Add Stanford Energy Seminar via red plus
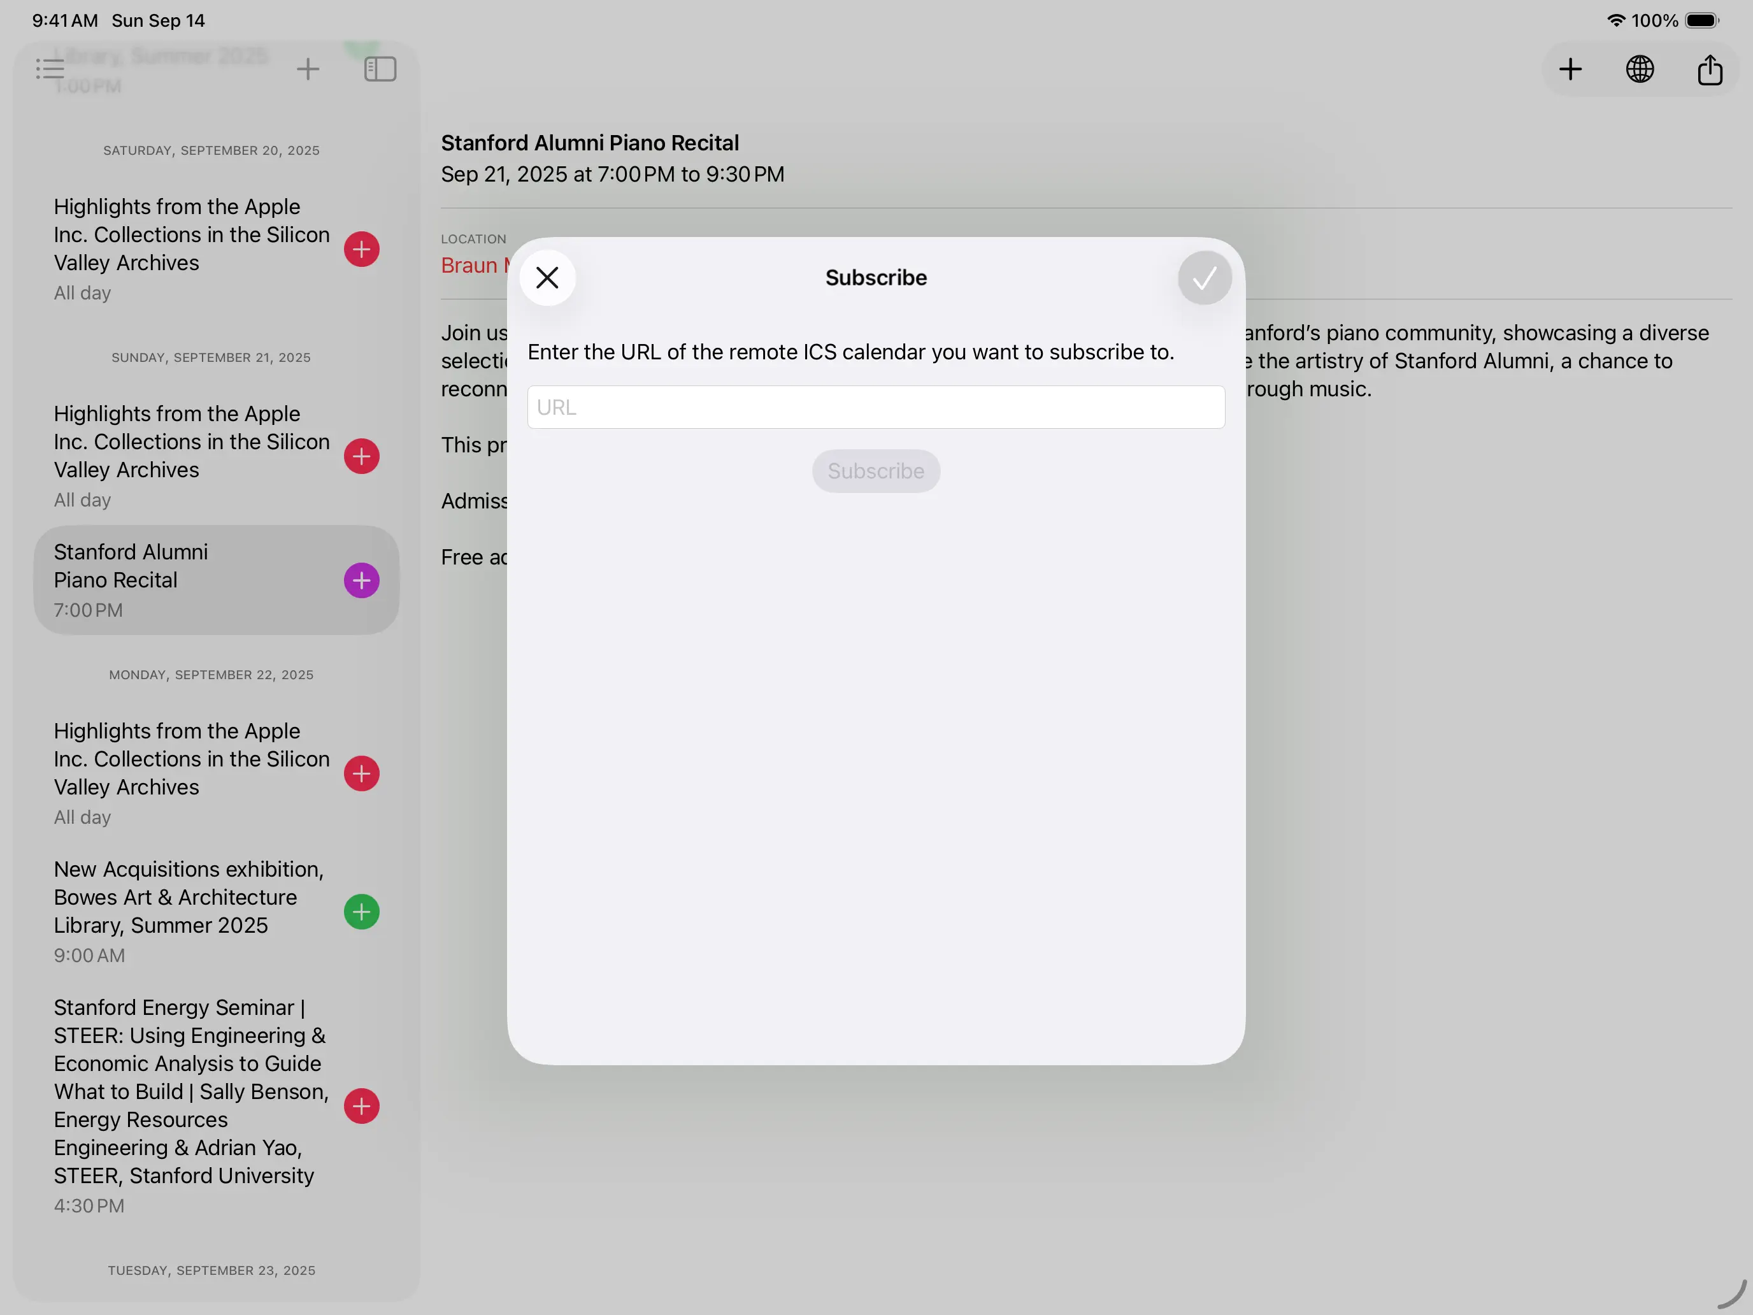1753x1315 pixels. coord(361,1106)
